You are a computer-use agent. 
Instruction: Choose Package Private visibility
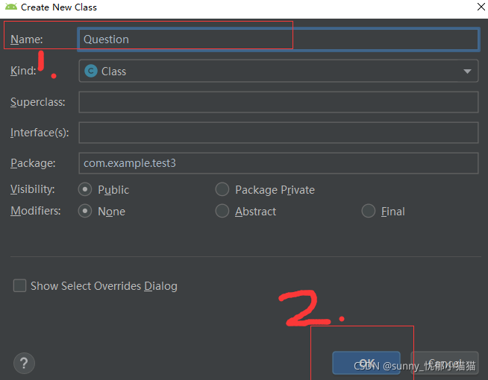pos(222,189)
